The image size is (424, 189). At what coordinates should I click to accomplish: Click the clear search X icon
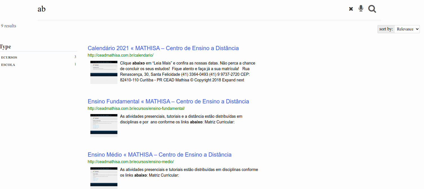tap(351, 9)
